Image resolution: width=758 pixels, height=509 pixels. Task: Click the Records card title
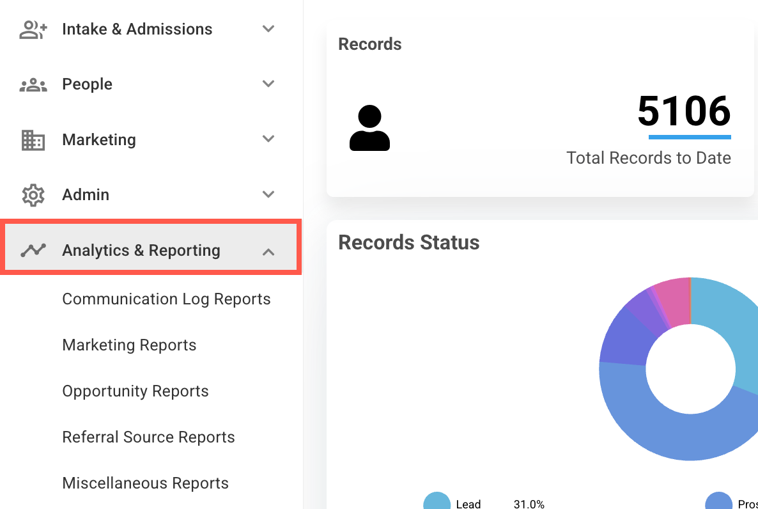[x=370, y=44]
